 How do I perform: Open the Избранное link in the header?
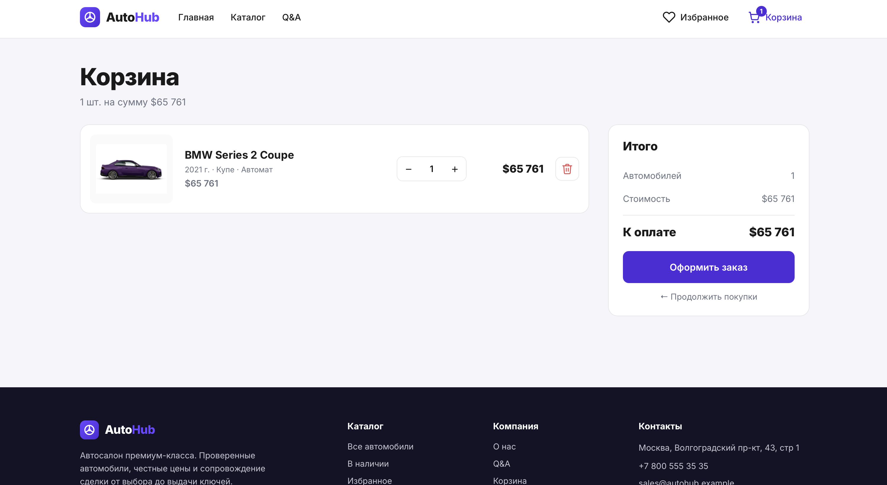point(704,17)
